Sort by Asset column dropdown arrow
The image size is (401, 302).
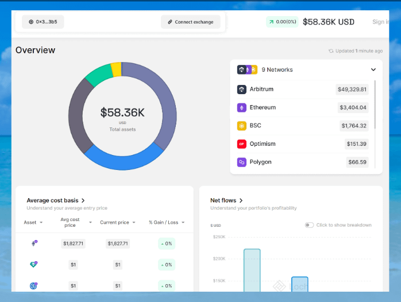click(41, 223)
